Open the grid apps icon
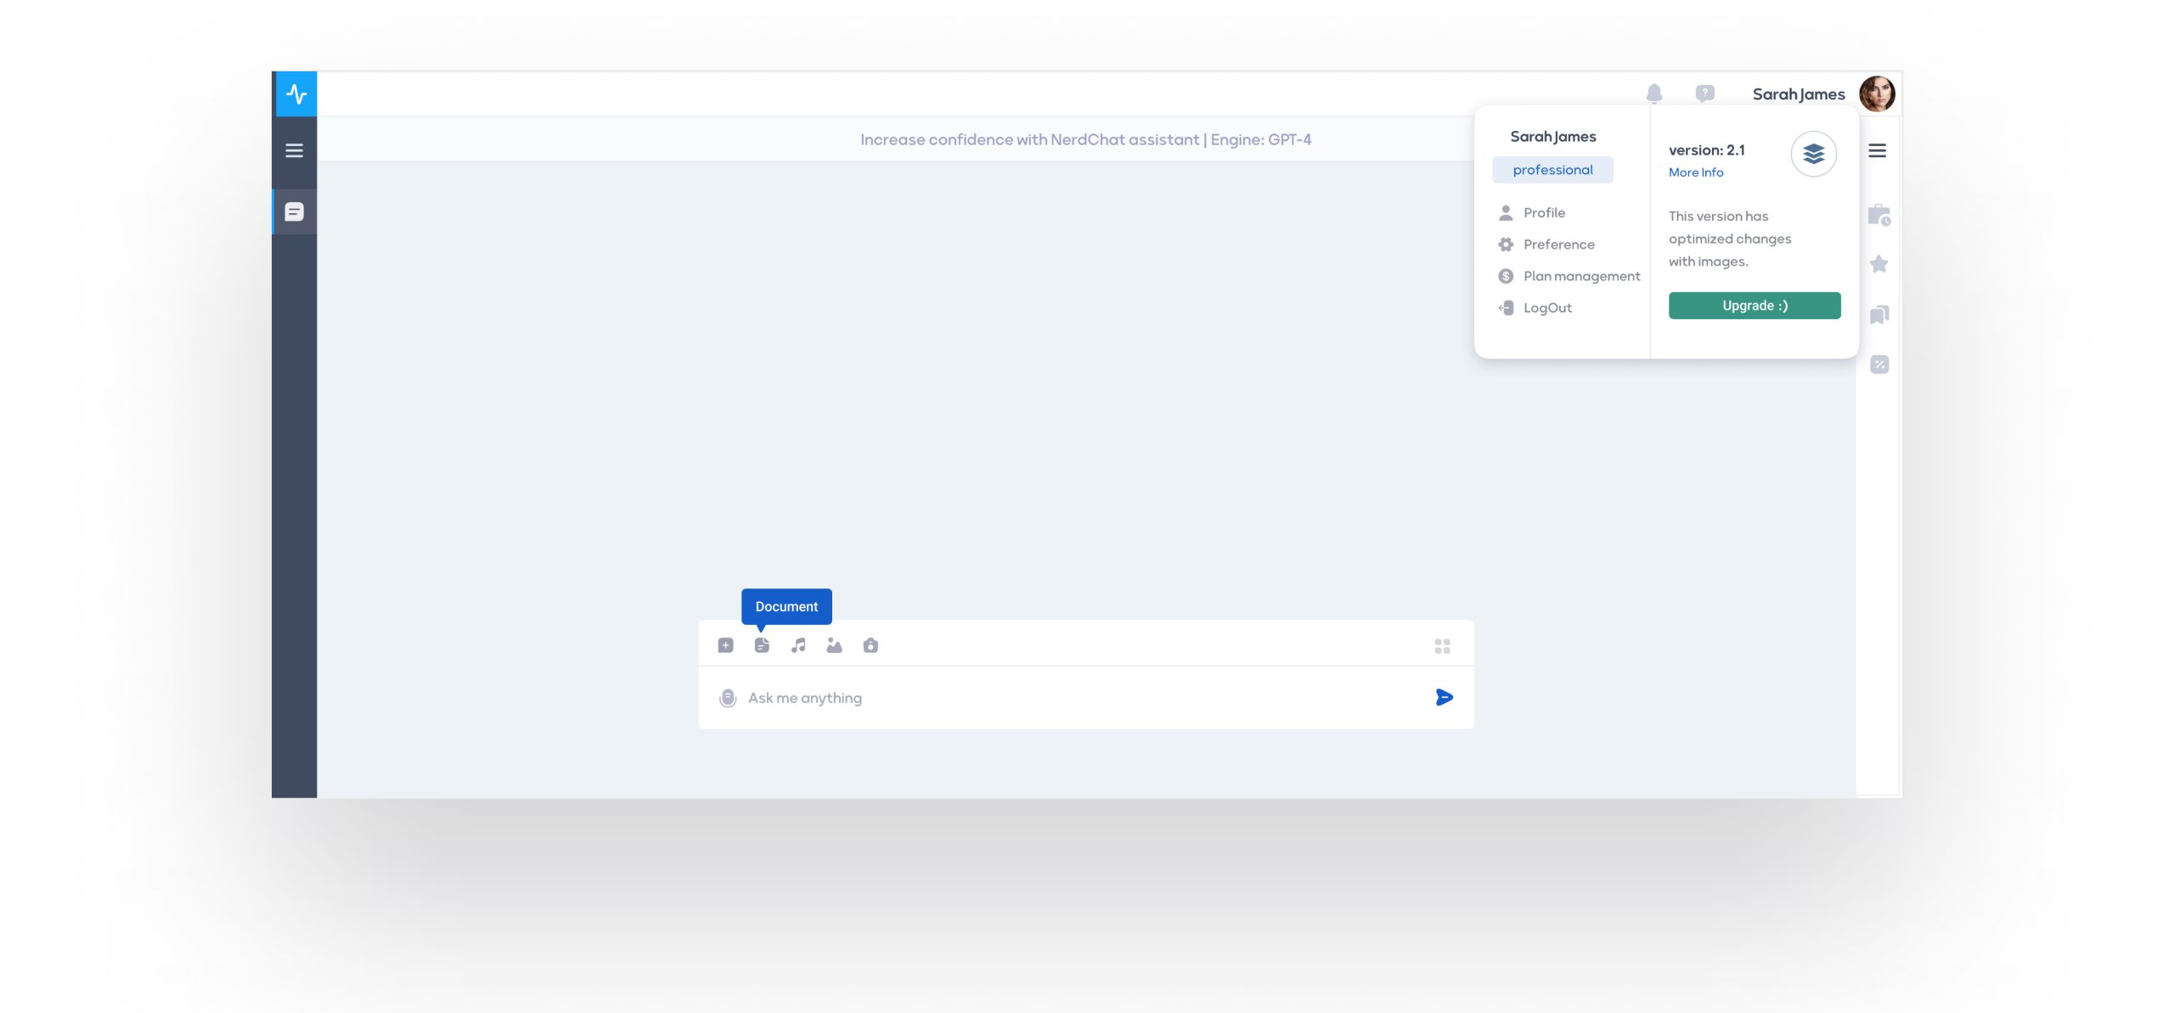The image size is (2174, 1013). [x=1442, y=646]
